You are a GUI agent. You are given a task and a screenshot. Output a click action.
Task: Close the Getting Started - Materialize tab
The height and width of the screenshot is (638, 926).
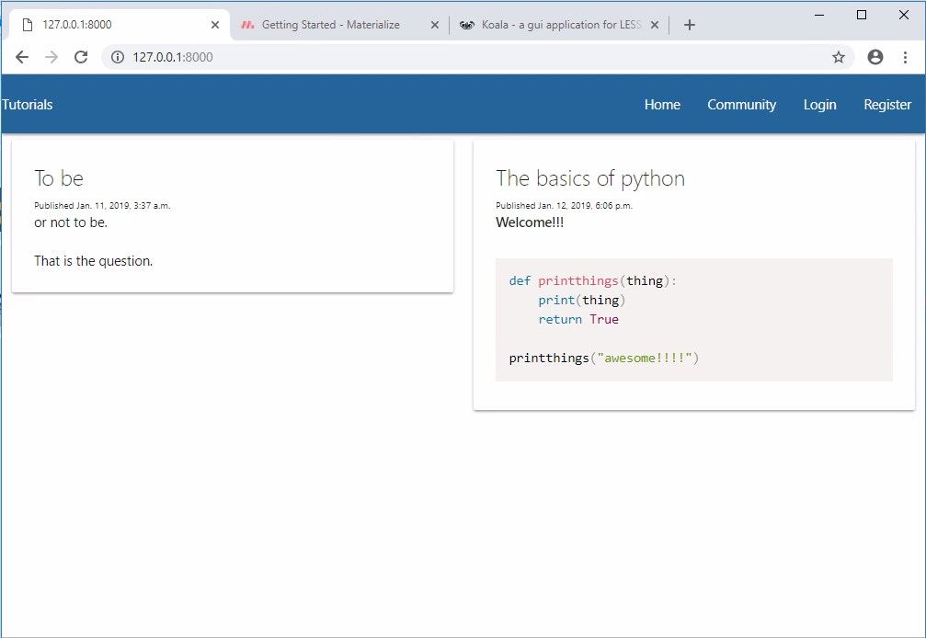[435, 25]
